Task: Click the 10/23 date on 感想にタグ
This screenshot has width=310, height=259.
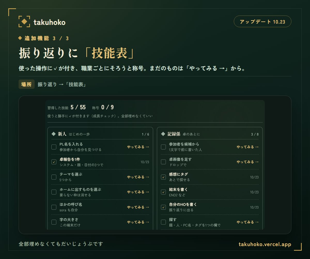Action: 254,177
